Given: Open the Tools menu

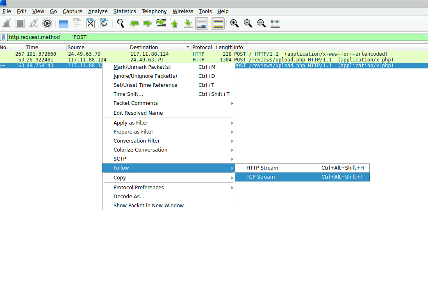Looking at the screenshot, I should pos(205,11).
